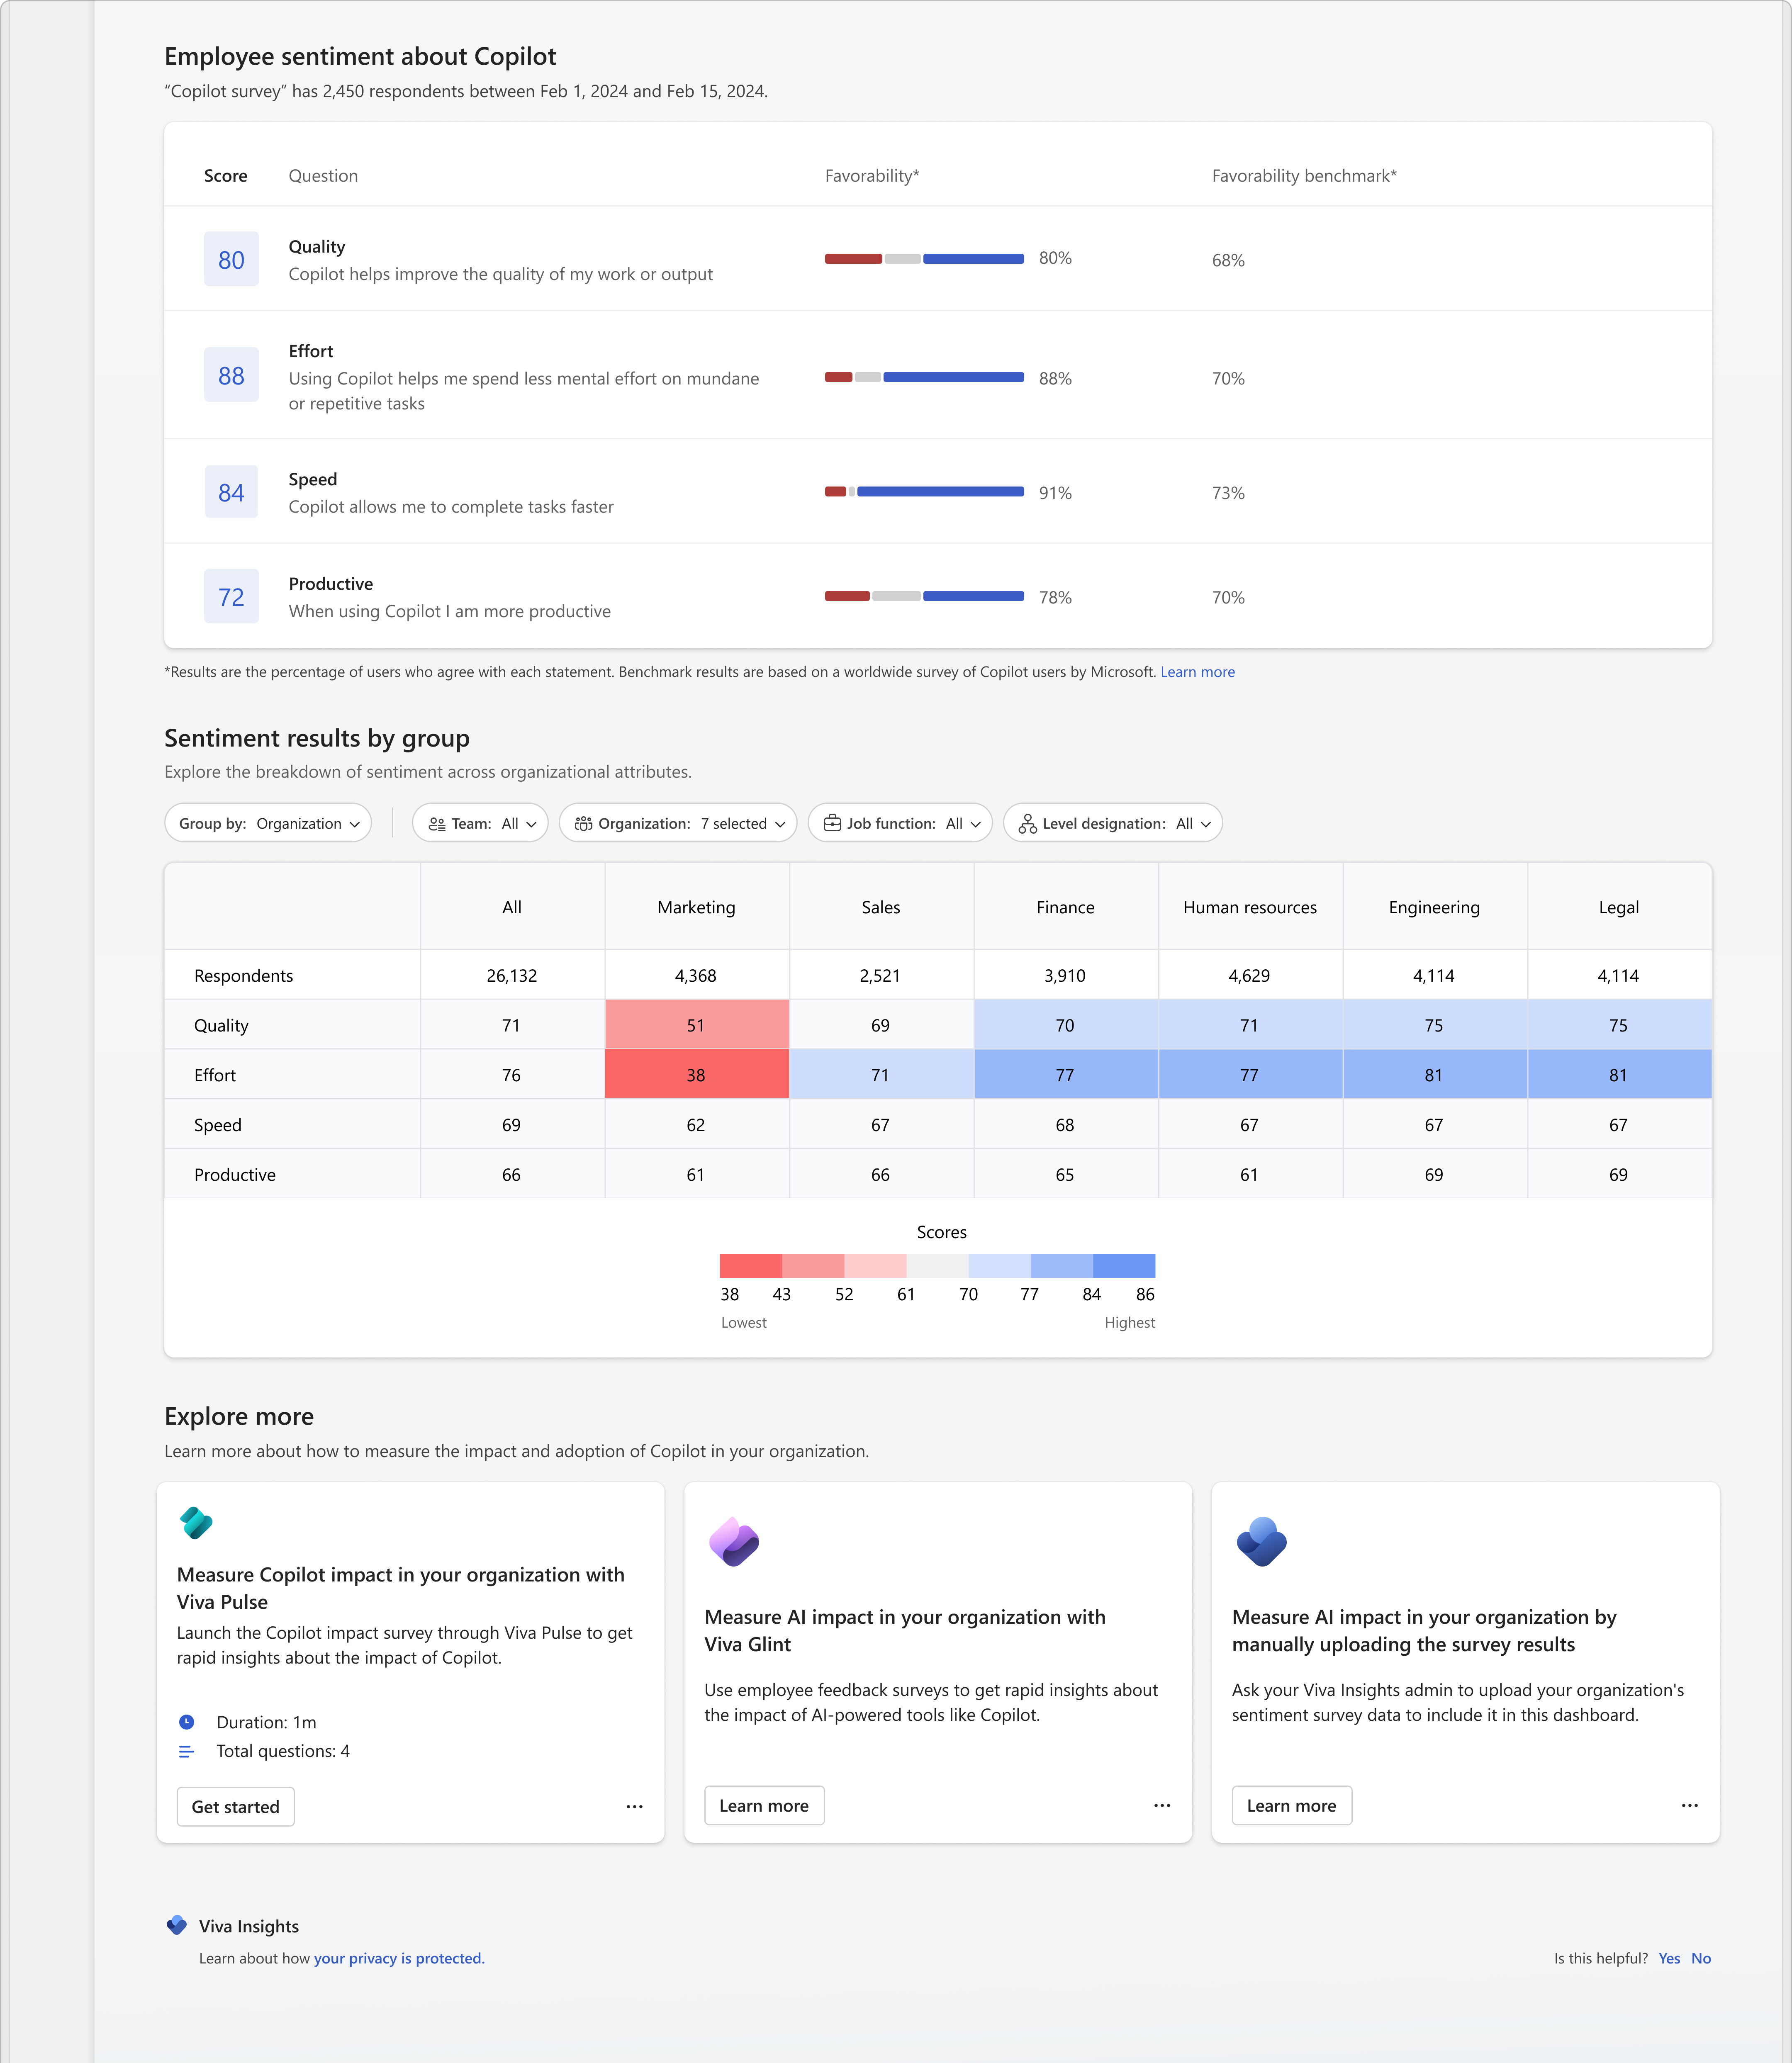1792x2063 pixels.
Task: Open the Level designation All dropdown
Action: 1112,822
